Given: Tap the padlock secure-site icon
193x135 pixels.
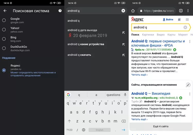Looking at the screenshot, I should 141,11.
